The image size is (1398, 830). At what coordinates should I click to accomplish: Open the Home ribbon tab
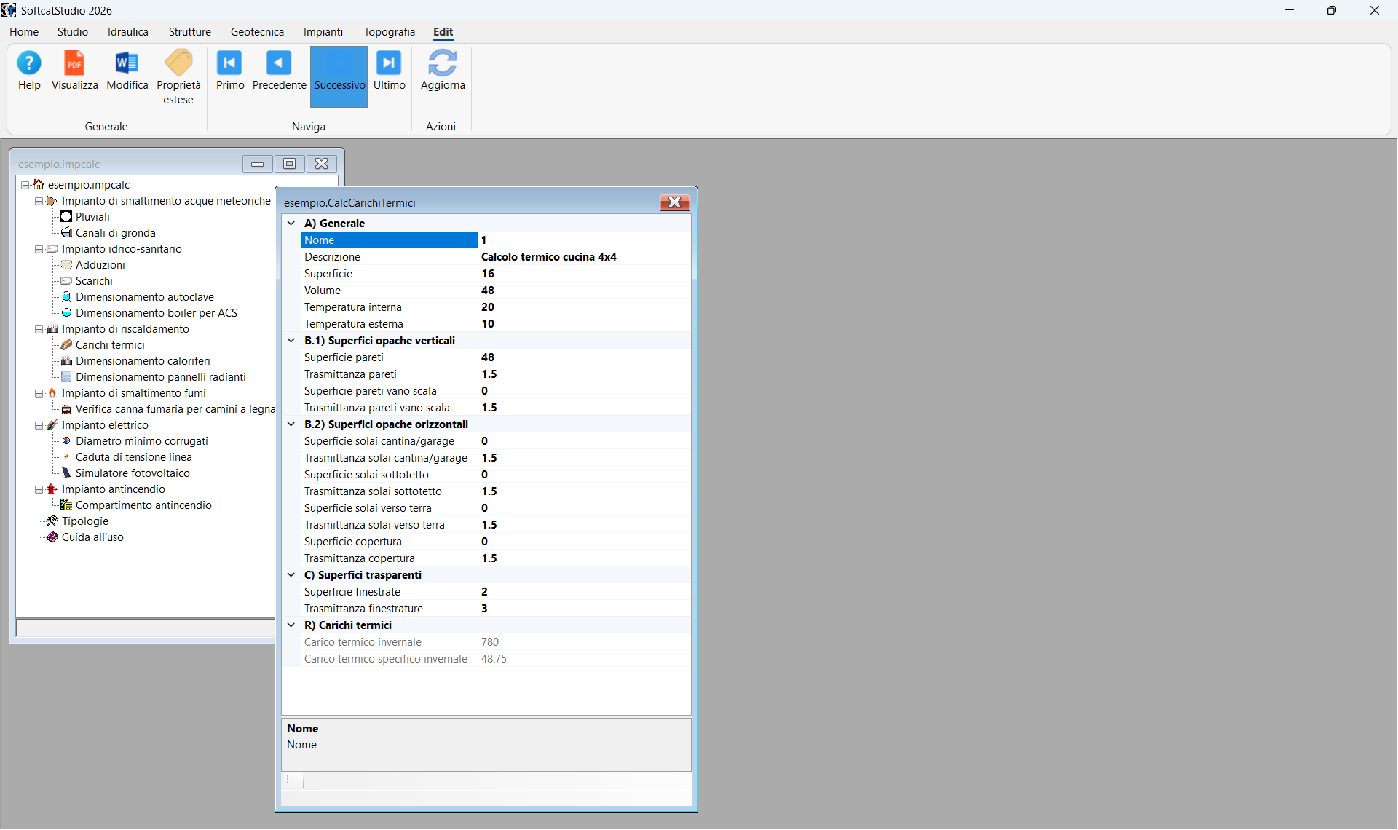click(x=24, y=32)
